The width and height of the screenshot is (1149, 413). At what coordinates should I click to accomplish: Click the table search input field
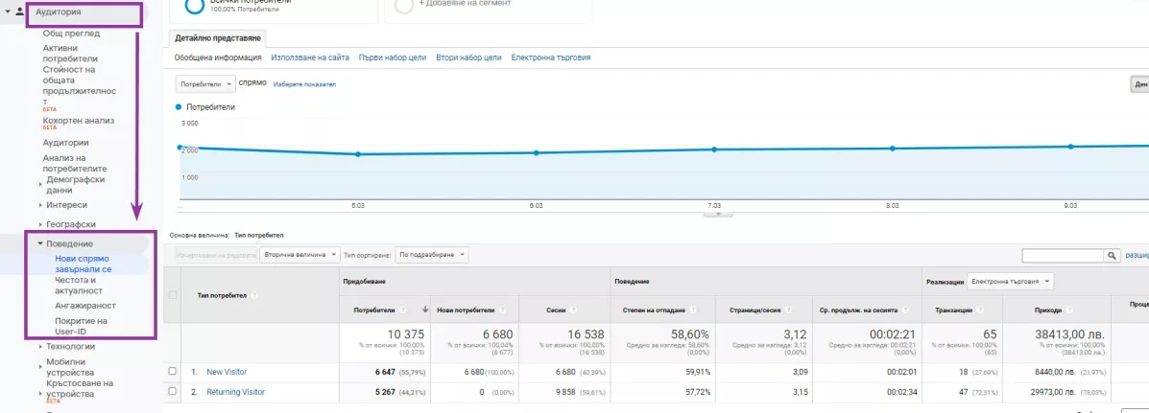(1064, 255)
